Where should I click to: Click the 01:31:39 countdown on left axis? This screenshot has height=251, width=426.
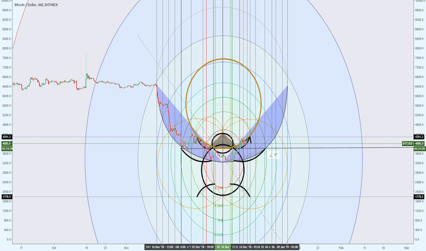coord(7,149)
